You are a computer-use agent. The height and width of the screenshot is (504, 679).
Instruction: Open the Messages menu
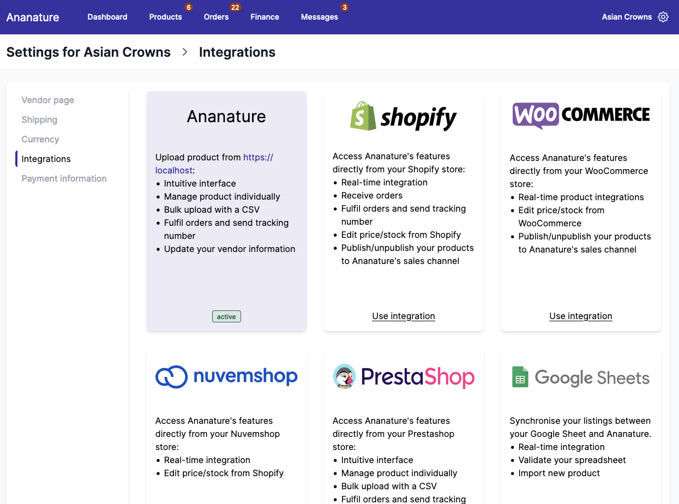coord(320,17)
